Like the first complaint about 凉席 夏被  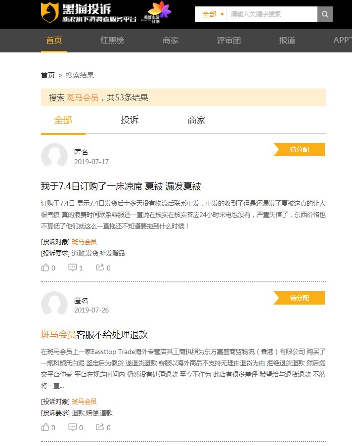point(48,268)
